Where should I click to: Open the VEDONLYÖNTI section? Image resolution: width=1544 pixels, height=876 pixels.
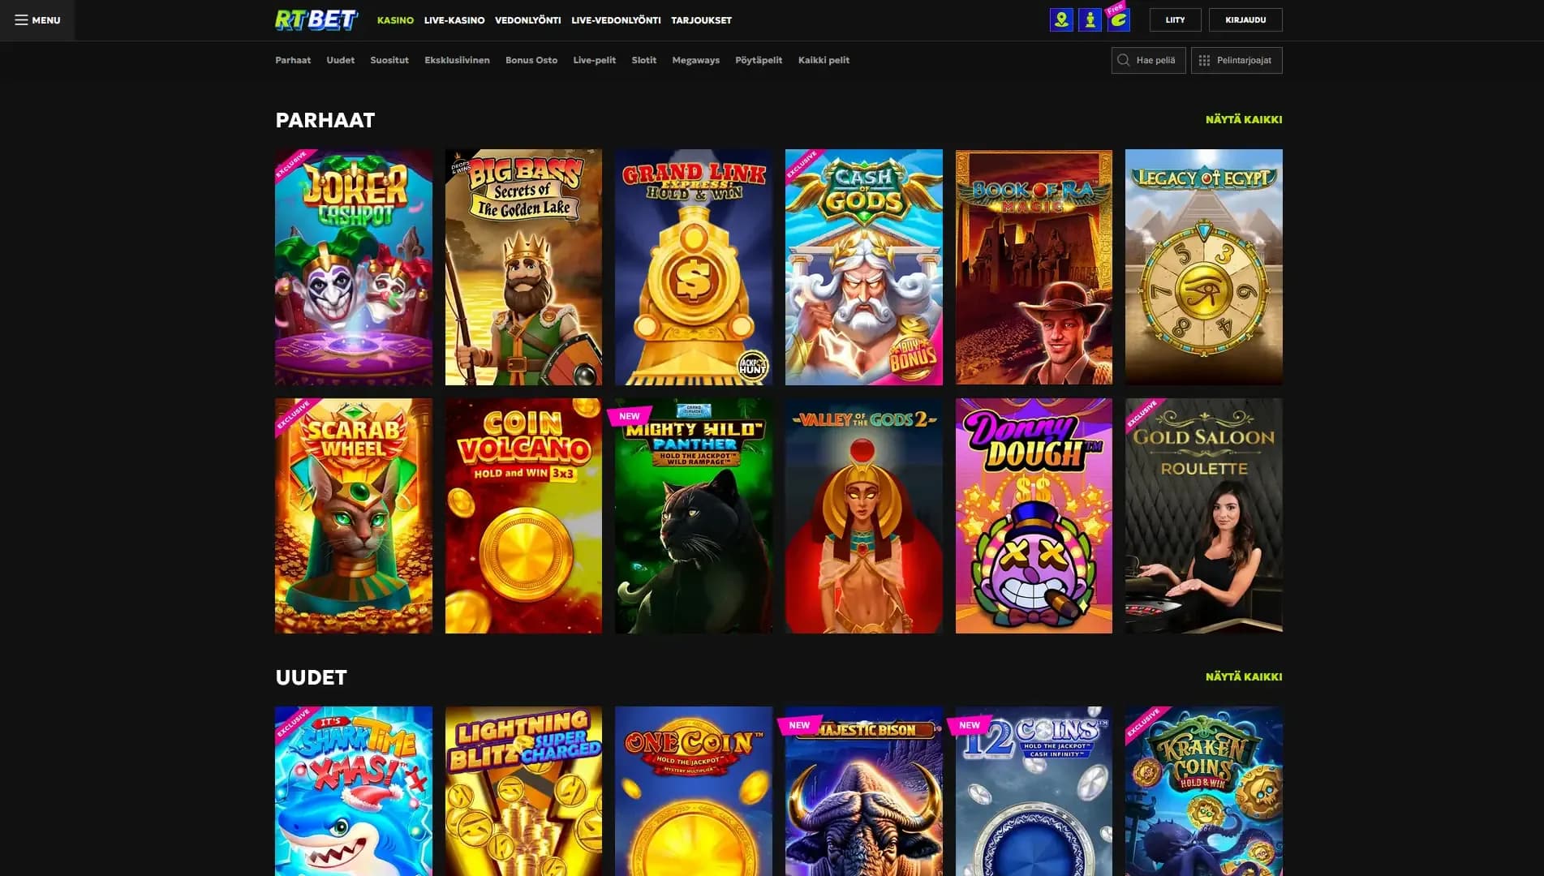click(527, 20)
